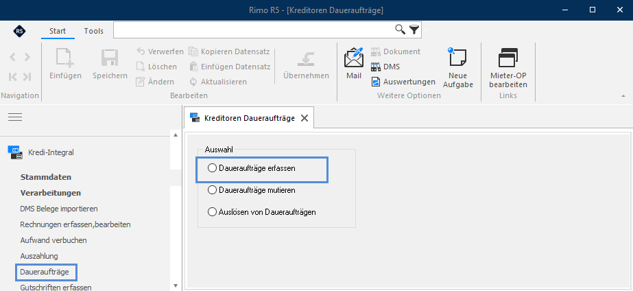Viewport: 633px width, 291px height.
Task: Click Verwerfen undo button
Action: click(x=160, y=51)
